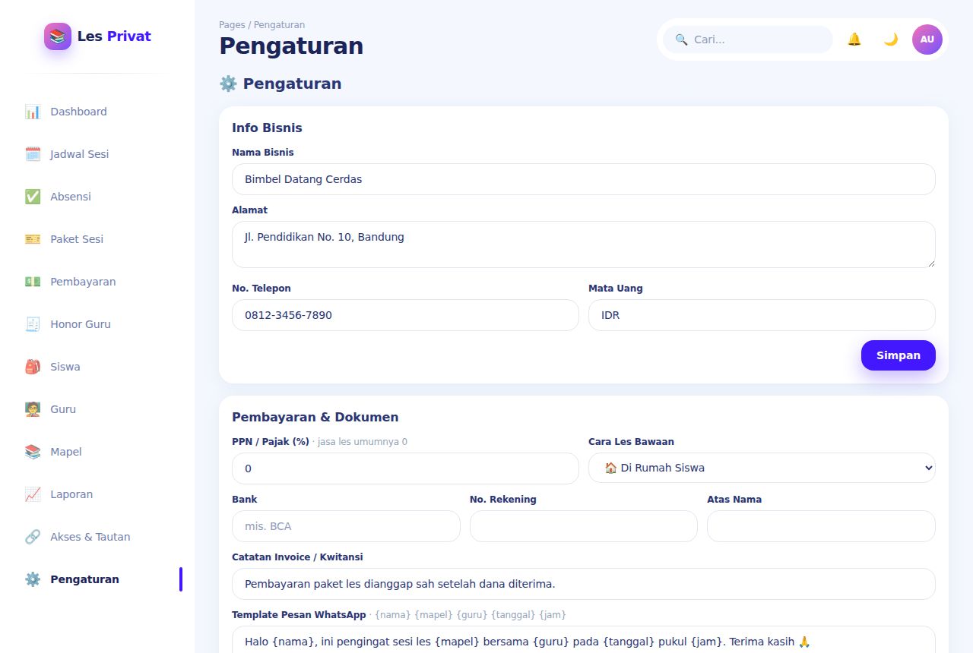Click the large Pengaturan page title
Viewport: 973px width, 653px height.
click(291, 46)
